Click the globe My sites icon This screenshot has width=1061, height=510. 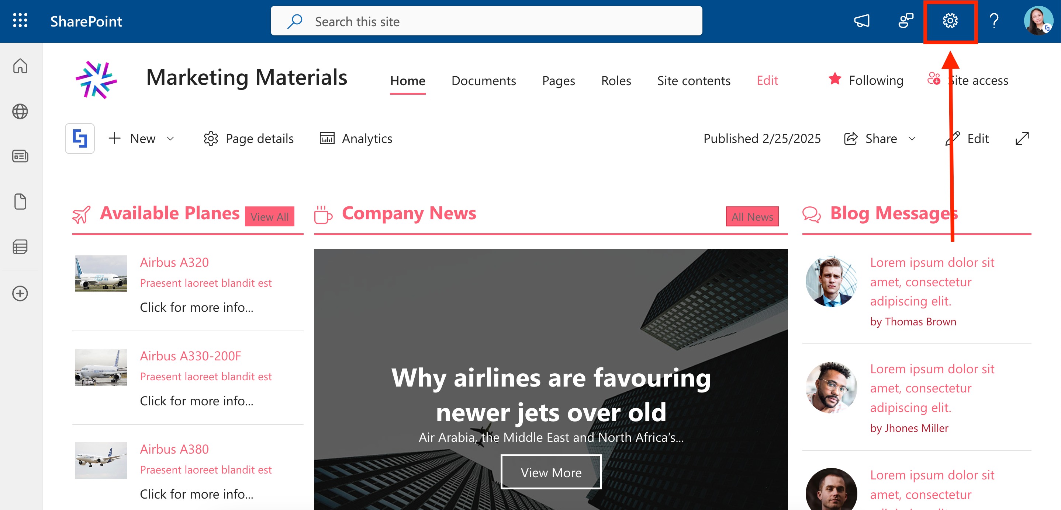20,111
